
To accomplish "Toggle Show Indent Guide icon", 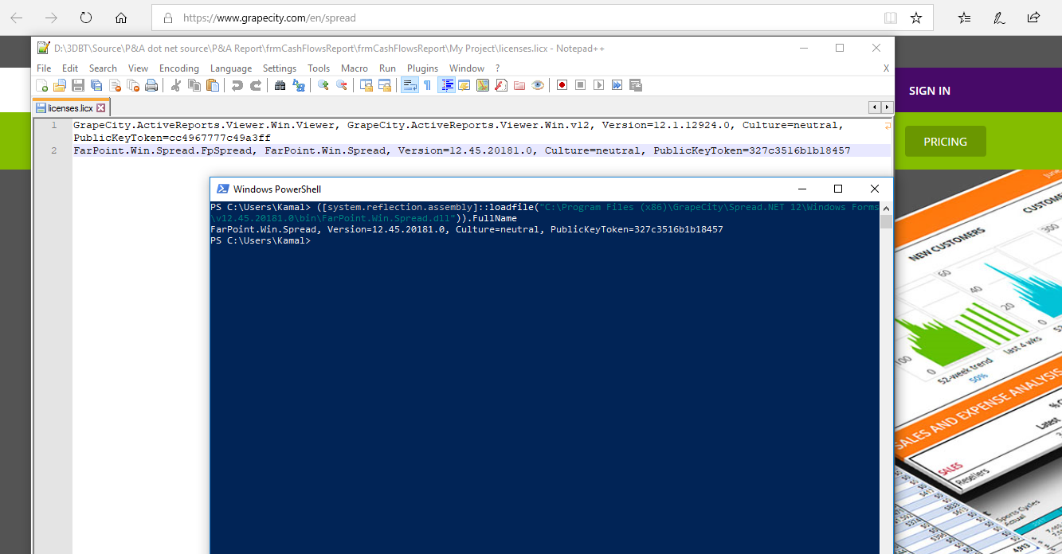I will pos(446,85).
